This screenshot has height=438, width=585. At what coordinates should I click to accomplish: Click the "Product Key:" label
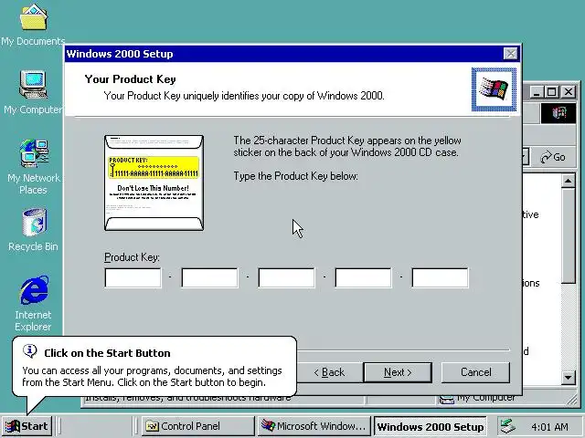point(132,257)
